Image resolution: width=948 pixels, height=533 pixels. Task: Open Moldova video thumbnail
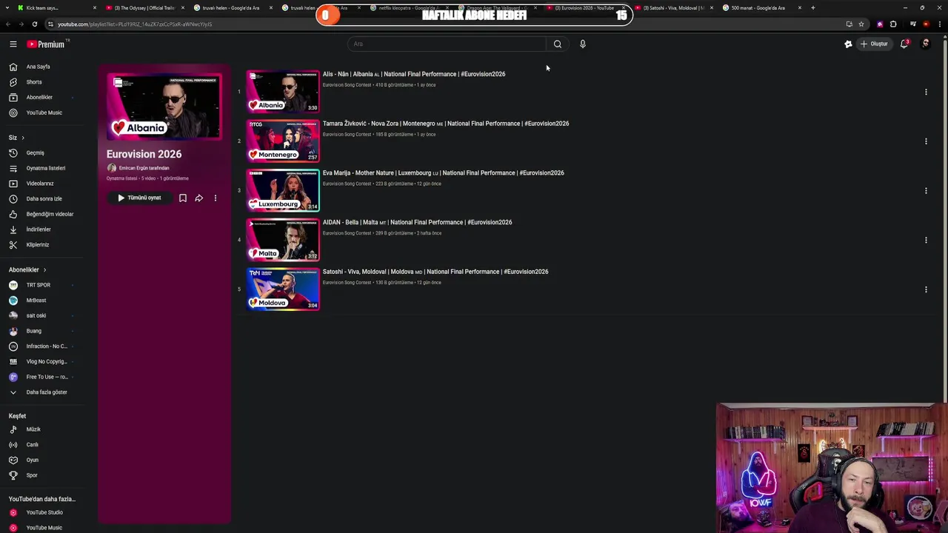point(283,289)
